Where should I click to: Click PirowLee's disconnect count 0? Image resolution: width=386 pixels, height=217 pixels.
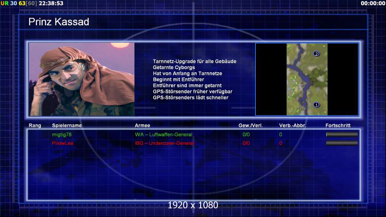(x=281, y=143)
